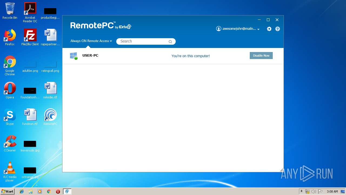Grab the window resize grip corner
The width and height of the screenshot is (346, 195).
click(281, 170)
